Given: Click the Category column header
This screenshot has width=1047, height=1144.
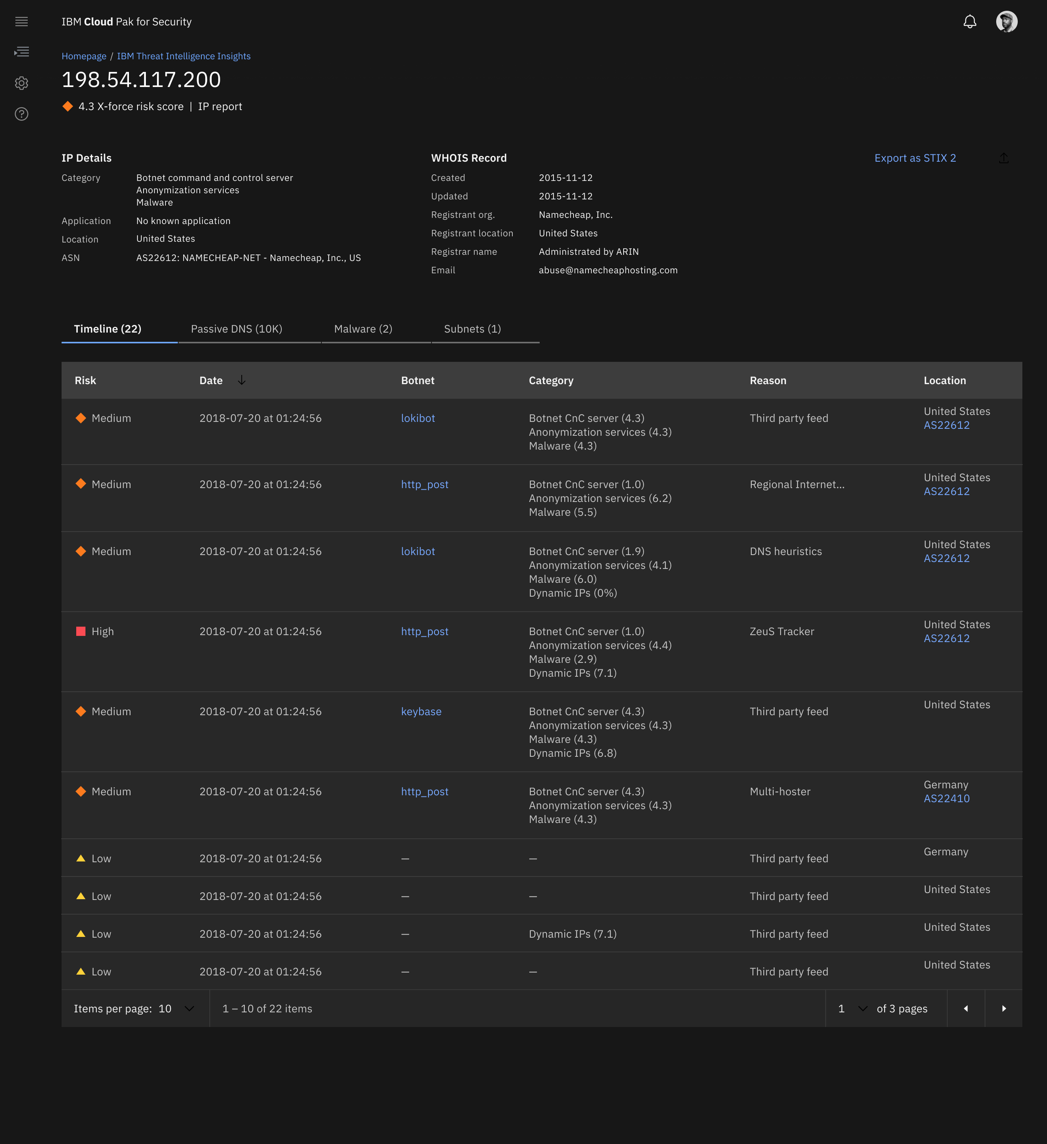Looking at the screenshot, I should tap(551, 381).
